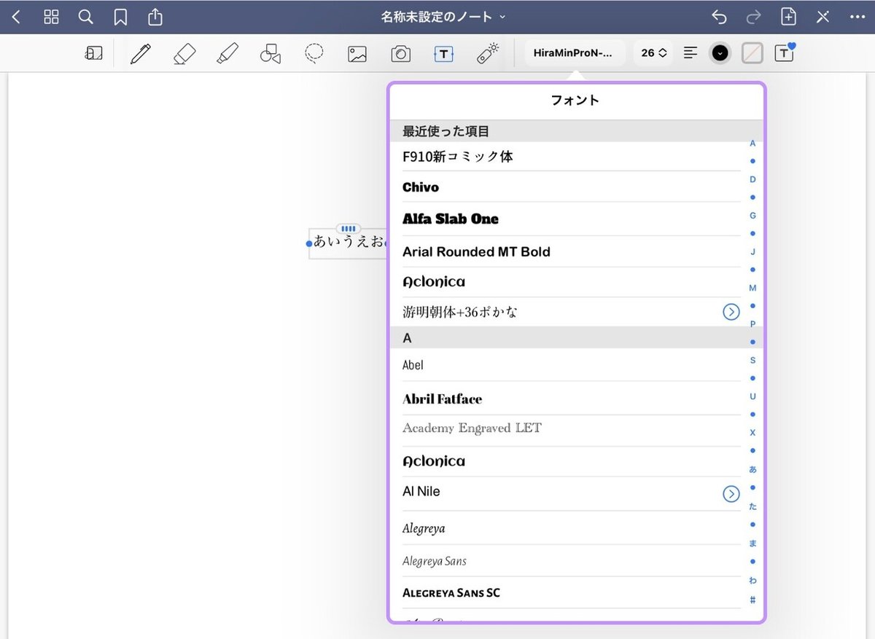This screenshot has height=639, width=875.
Task: Select the Shapes tool
Action: coord(271,53)
